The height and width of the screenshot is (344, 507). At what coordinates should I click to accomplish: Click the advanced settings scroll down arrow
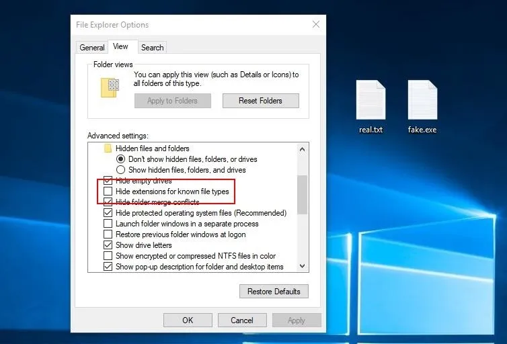[x=303, y=266]
